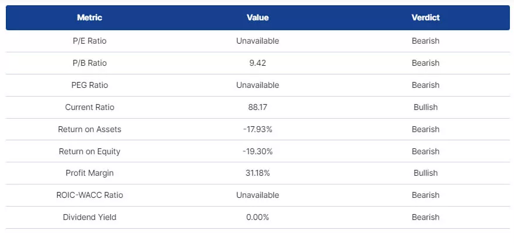Select the Return on Assets label

point(89,129)
